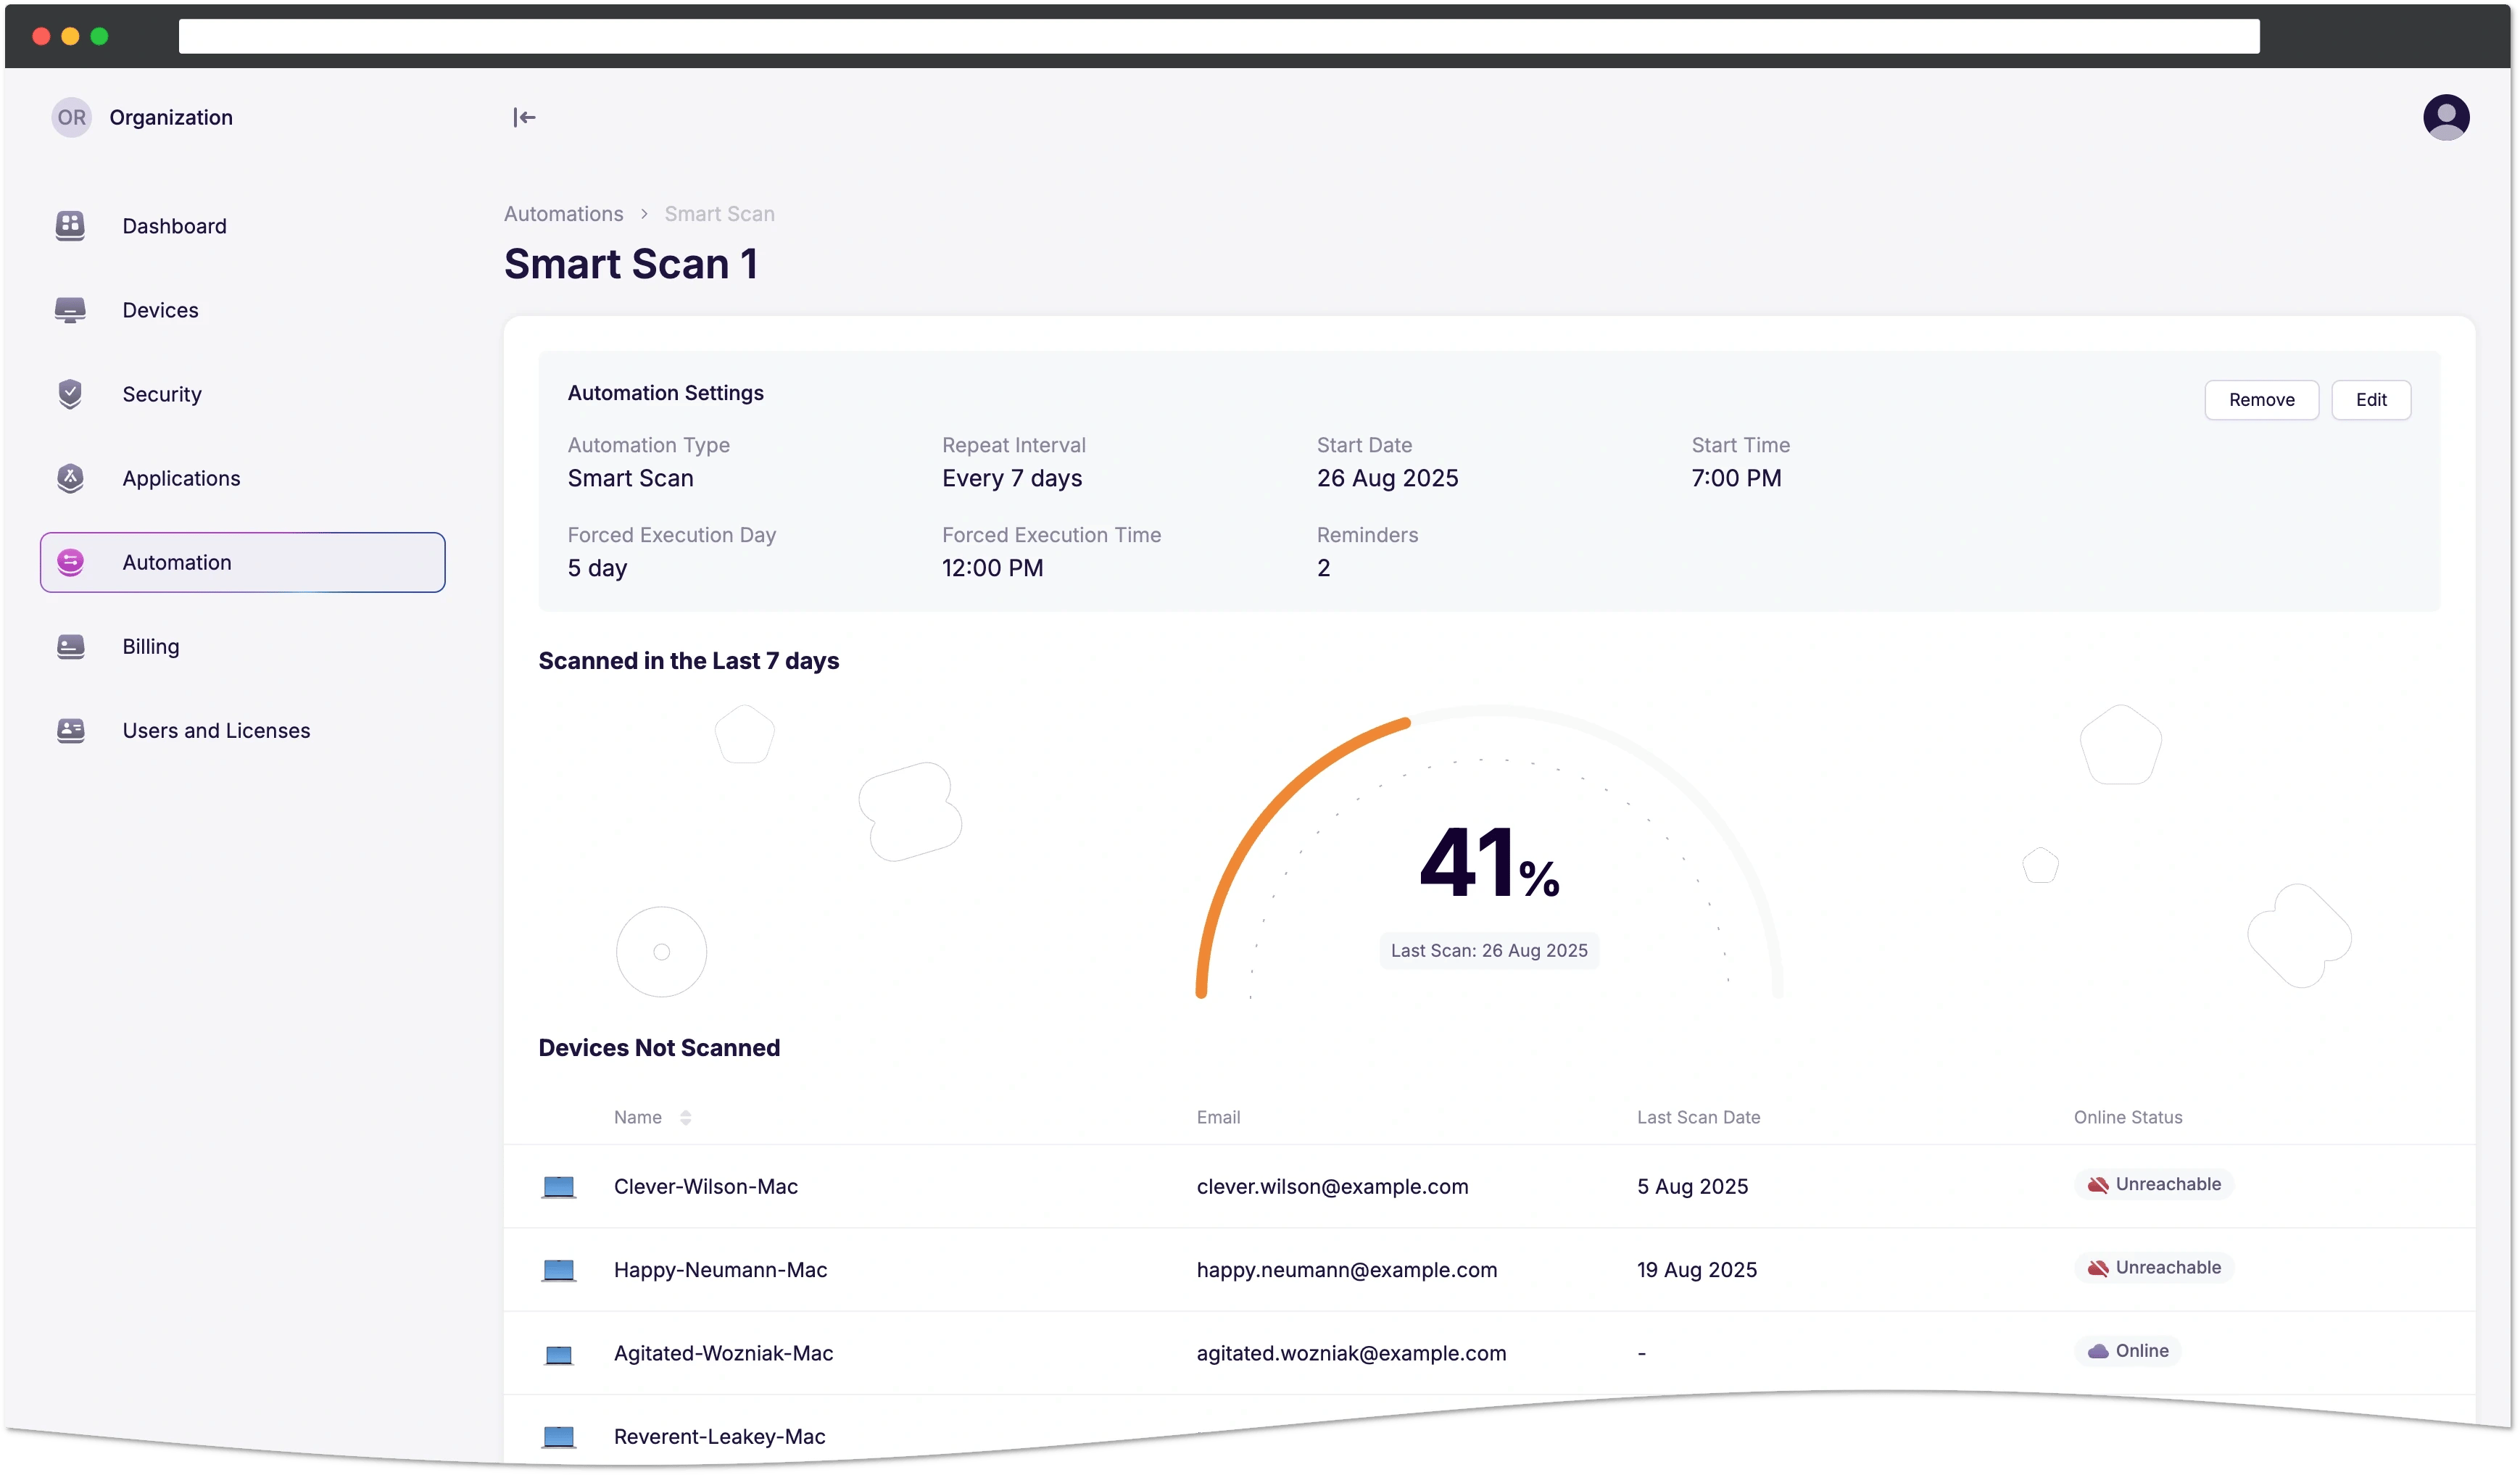Click the Reminders value 2
The width and height of the screenshot is (2520, 1475).
[1323, 568]
